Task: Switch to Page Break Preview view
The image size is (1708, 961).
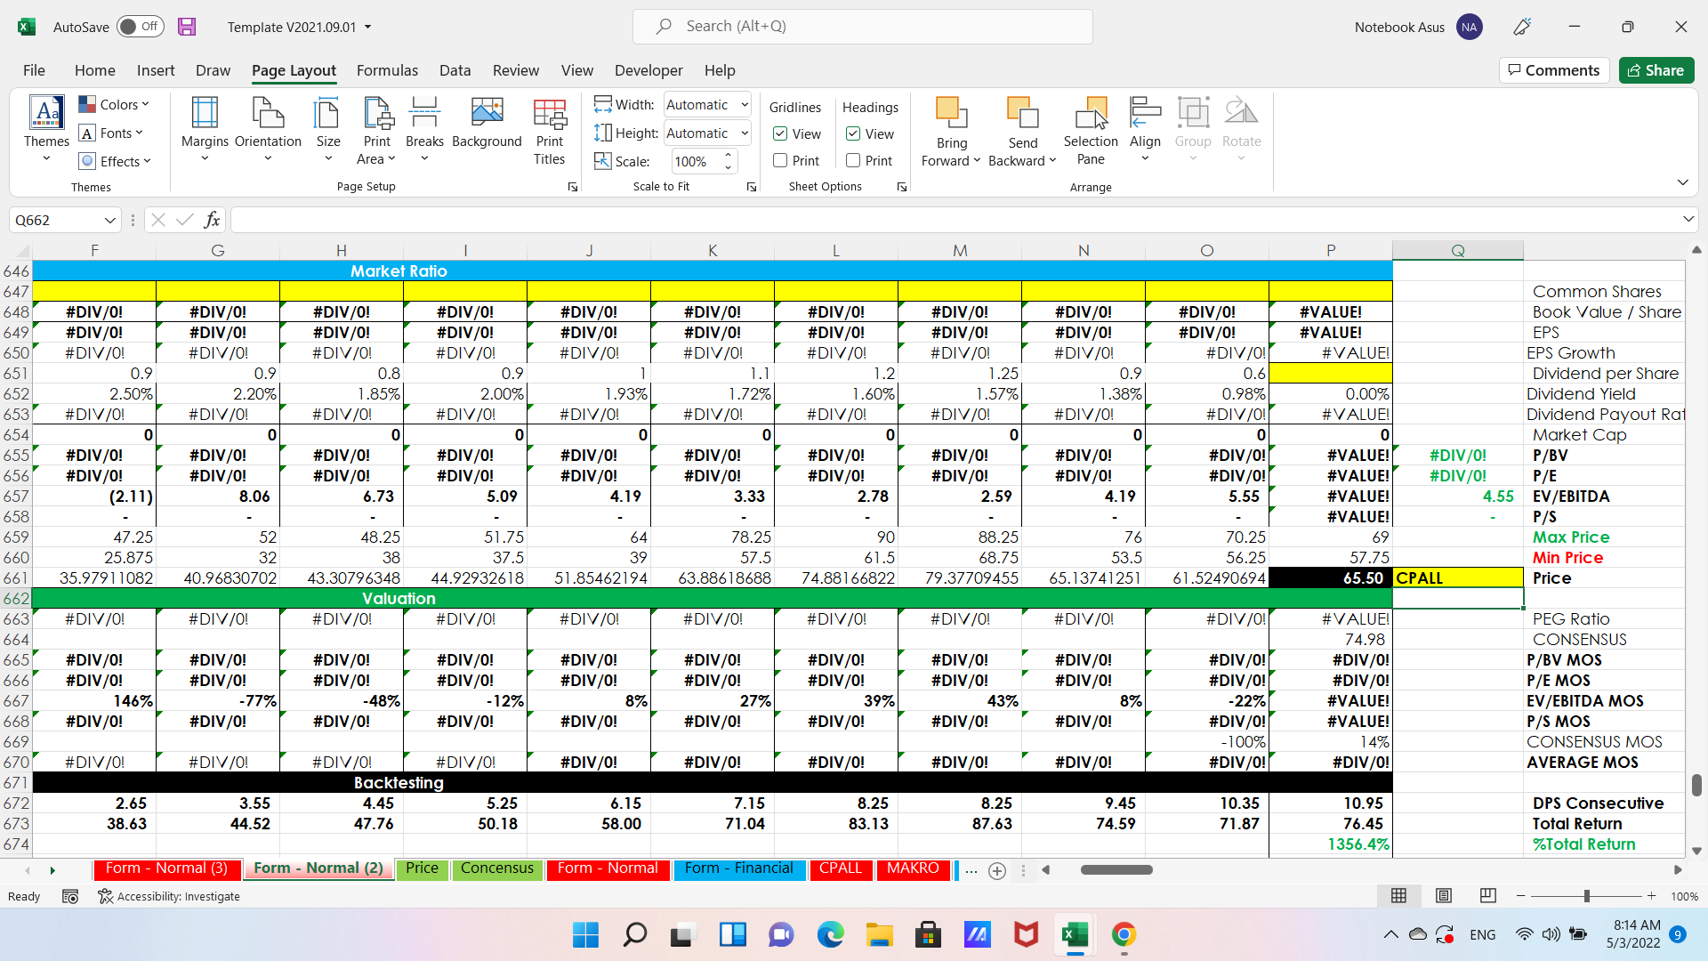Action: tap(1487, 896)
